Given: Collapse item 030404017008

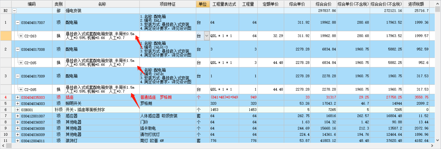Looking at the screenshot, I should tap(18, 49).
